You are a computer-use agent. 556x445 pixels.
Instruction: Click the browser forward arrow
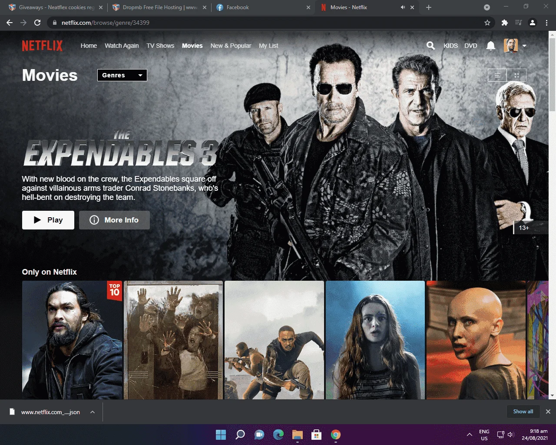pyautogui.click(x=23, y=23)
